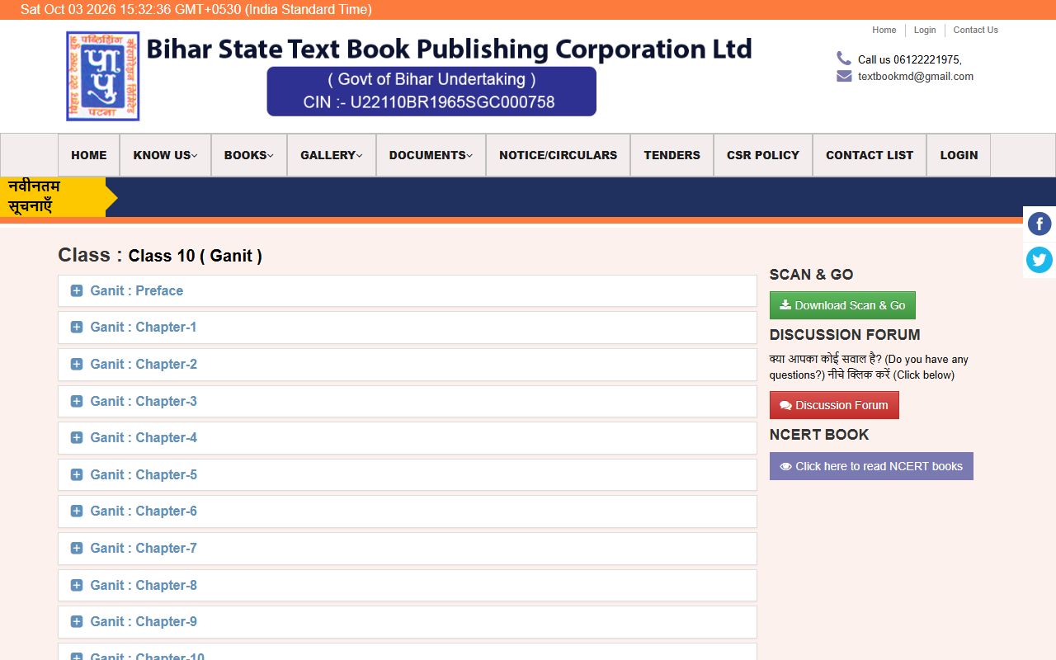
Task: Open NOTICE/CIRCULARS menu item
Action: click(x=558, y=155)
